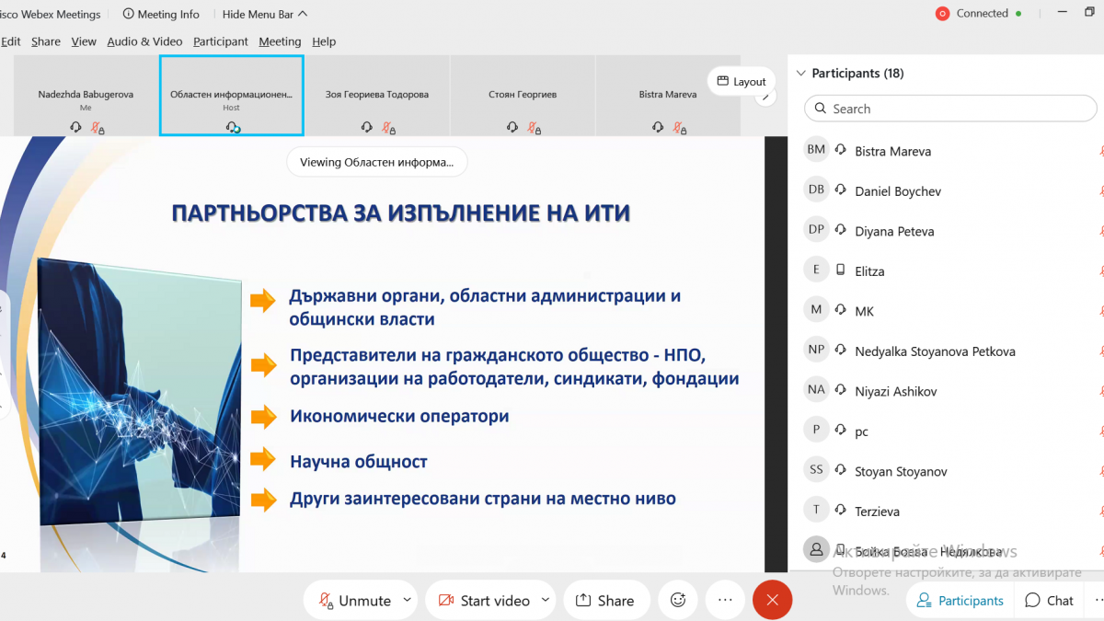Click the DP avatar for Diyana Peteva
Viewport: 1104px width, 621px height.
point(816,230)
